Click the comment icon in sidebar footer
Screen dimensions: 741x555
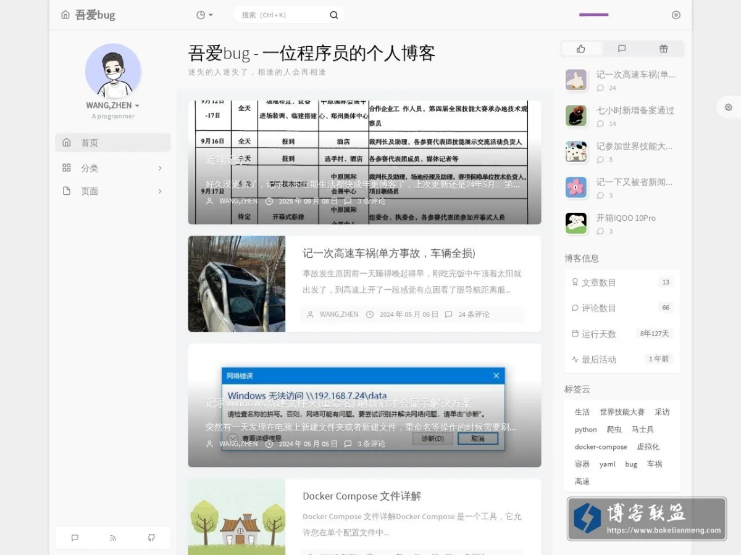click(x=75, y=538)
